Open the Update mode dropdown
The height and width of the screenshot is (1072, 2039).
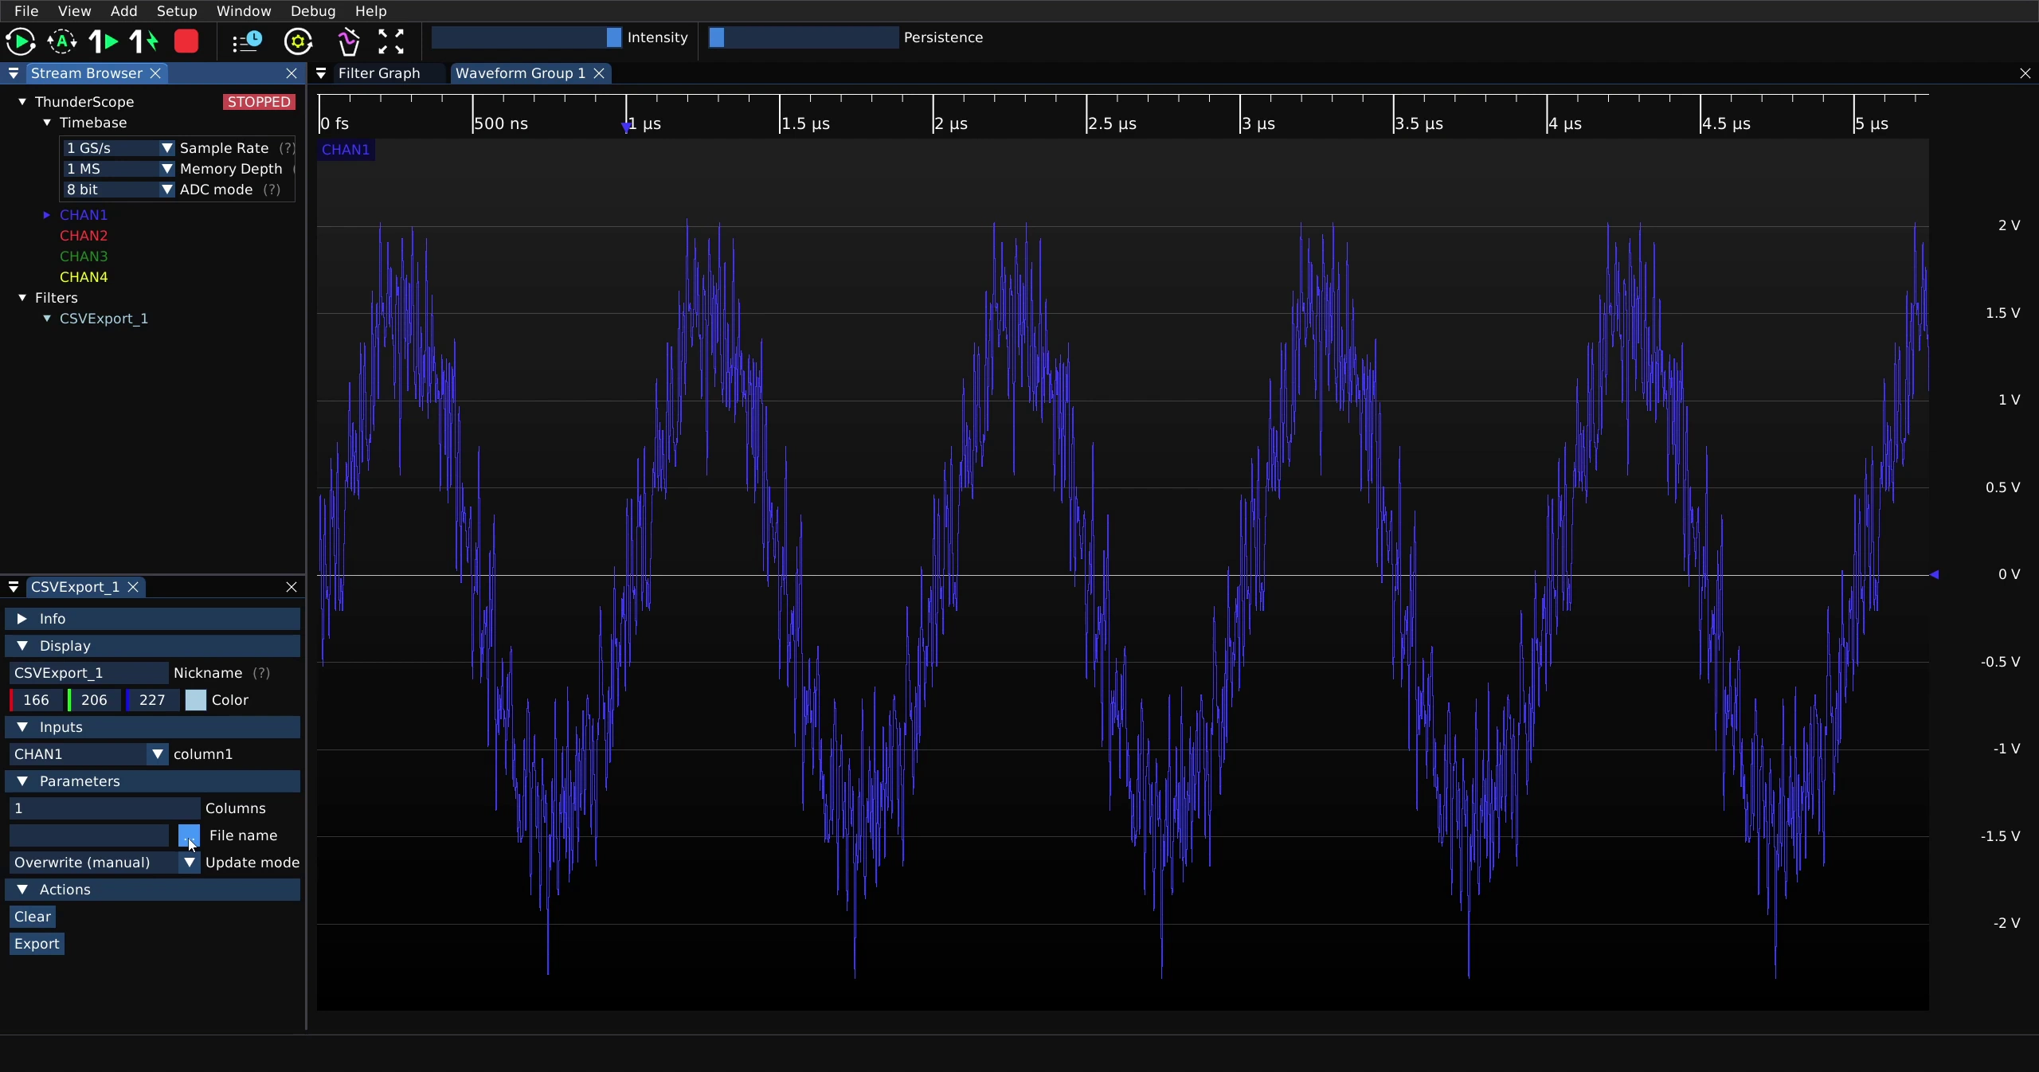coord(104,863)
